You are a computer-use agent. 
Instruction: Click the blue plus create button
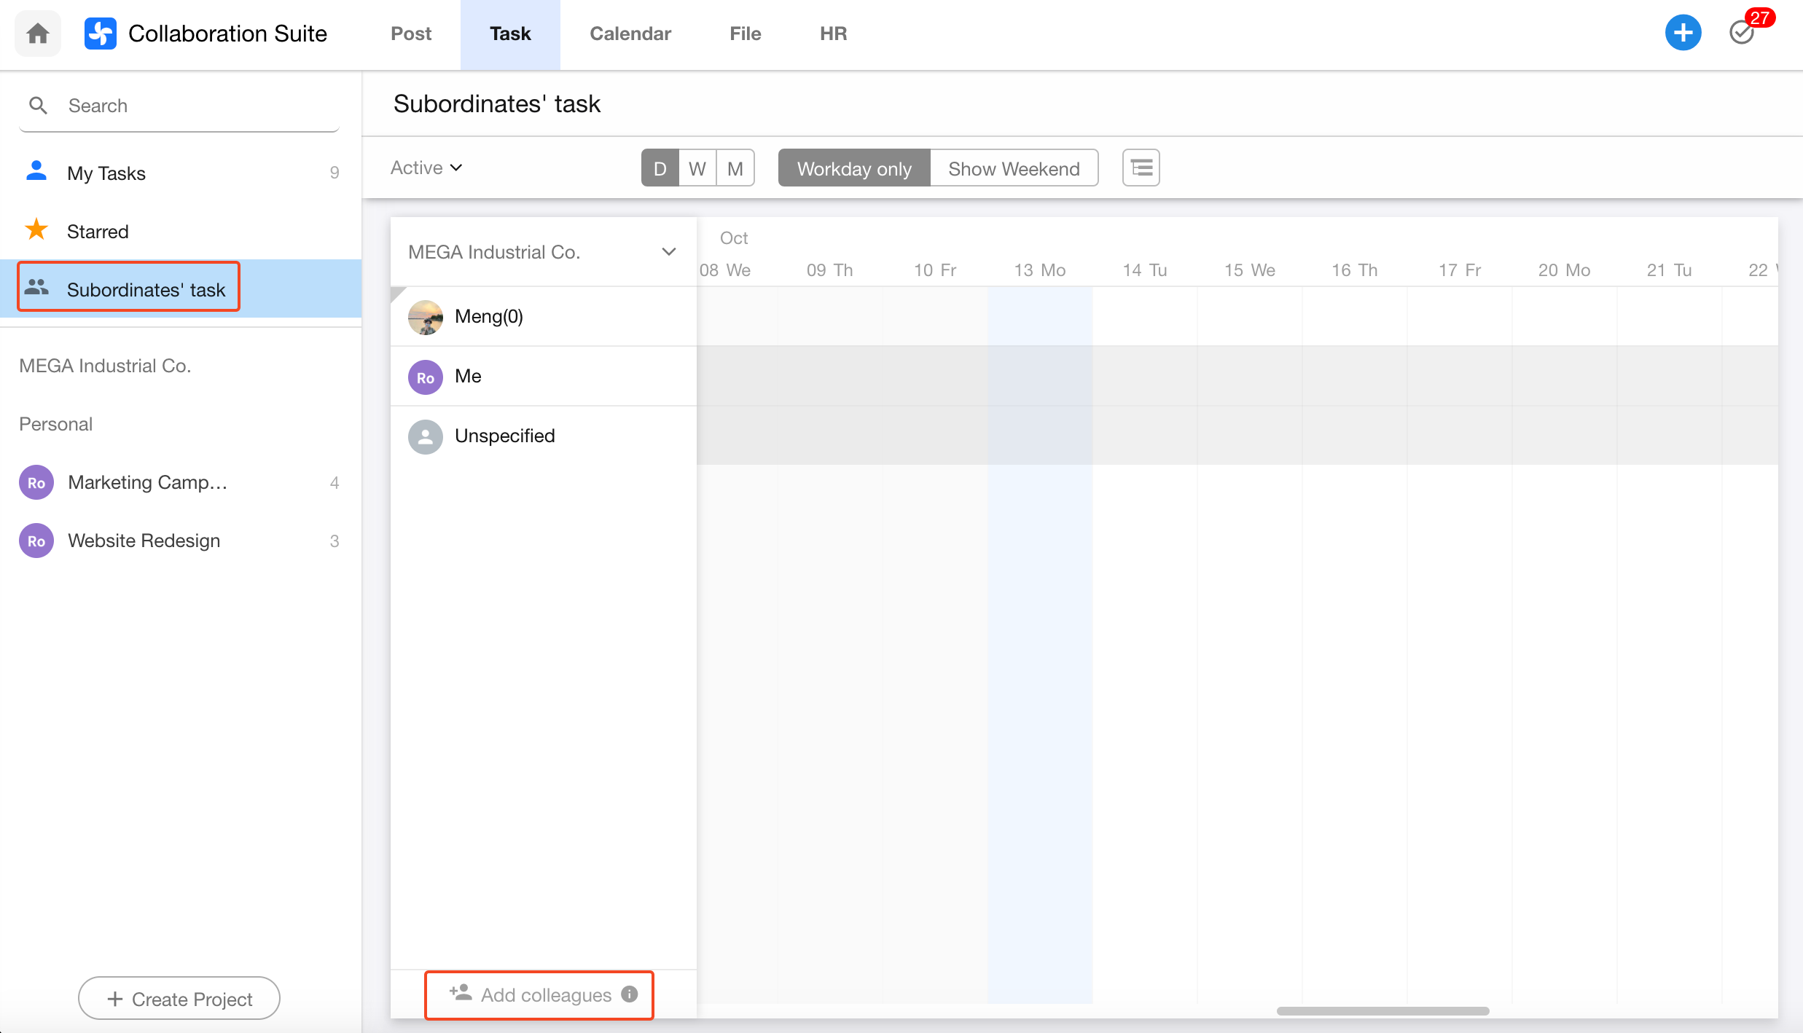(x=1683, y=33)
